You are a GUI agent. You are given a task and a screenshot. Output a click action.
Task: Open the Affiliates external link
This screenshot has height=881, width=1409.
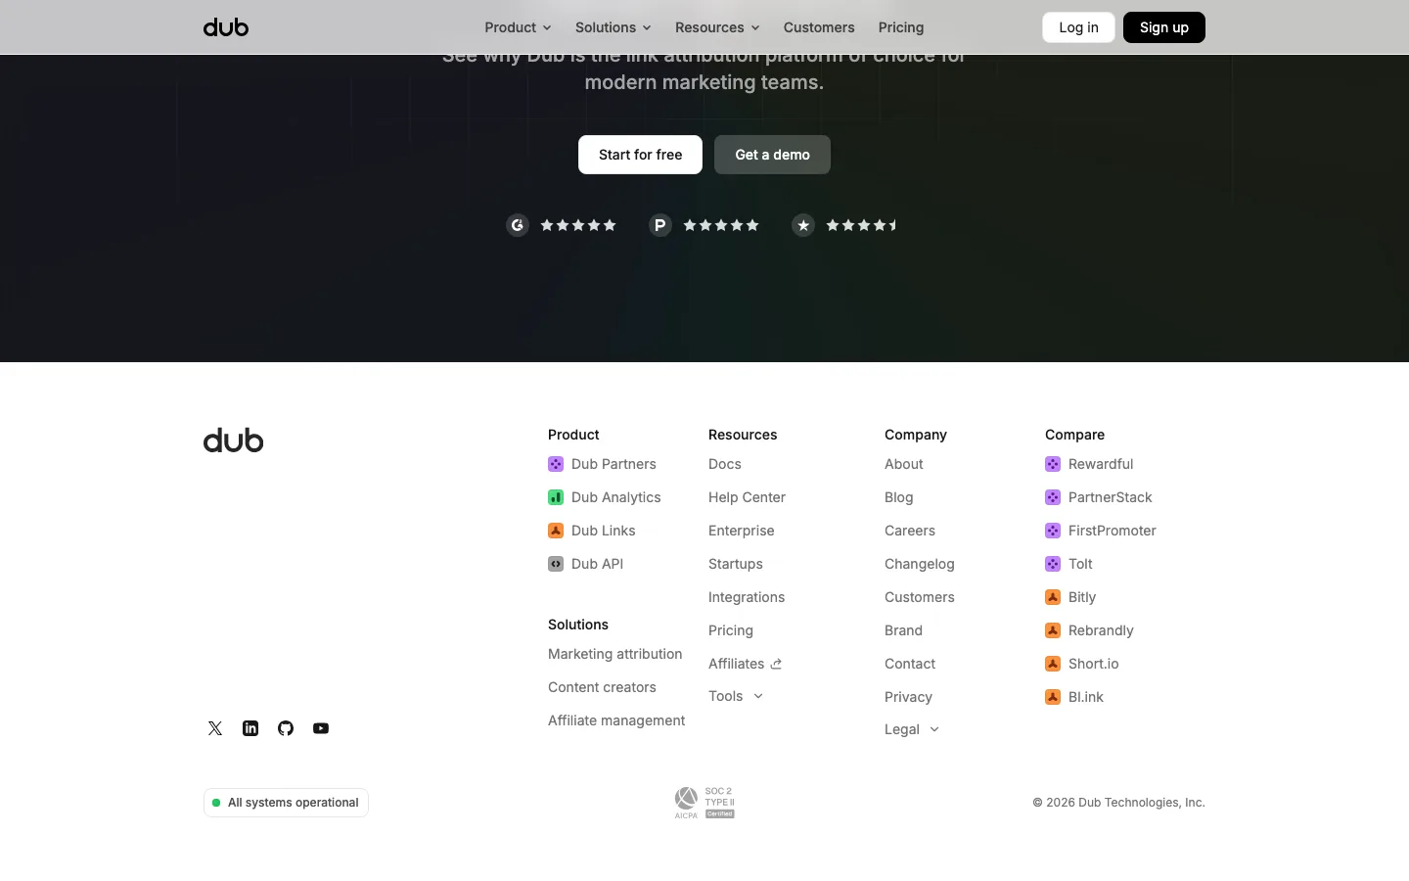(746, 664)
